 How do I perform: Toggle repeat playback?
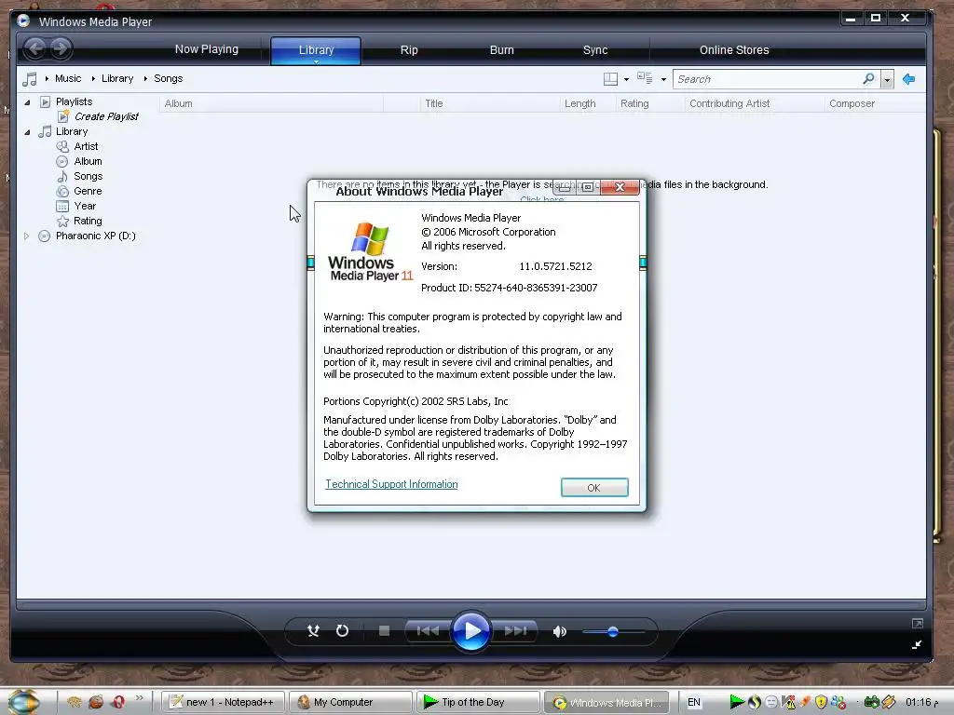(x=343, y=631)
